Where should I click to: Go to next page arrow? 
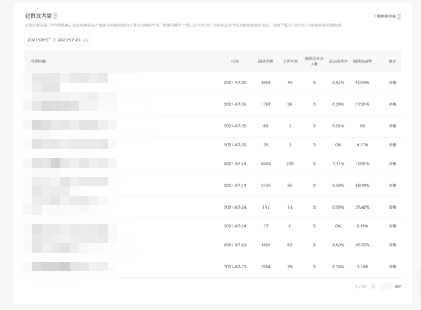(x=373, y=286)
